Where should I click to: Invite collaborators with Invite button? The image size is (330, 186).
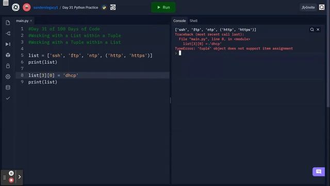tap(308, 7)
